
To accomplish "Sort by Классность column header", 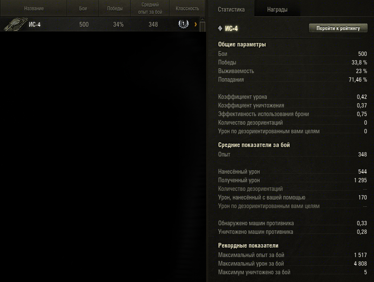I will coord(187,8).
